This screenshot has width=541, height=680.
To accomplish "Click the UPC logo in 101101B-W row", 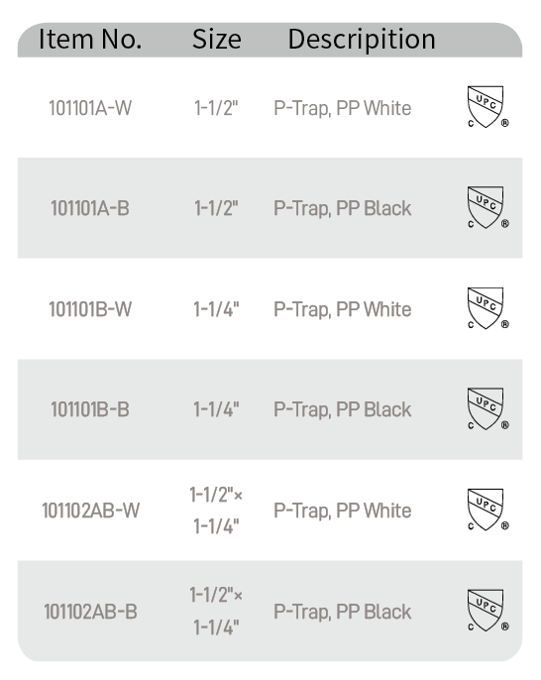I will [x=487, y=308].
